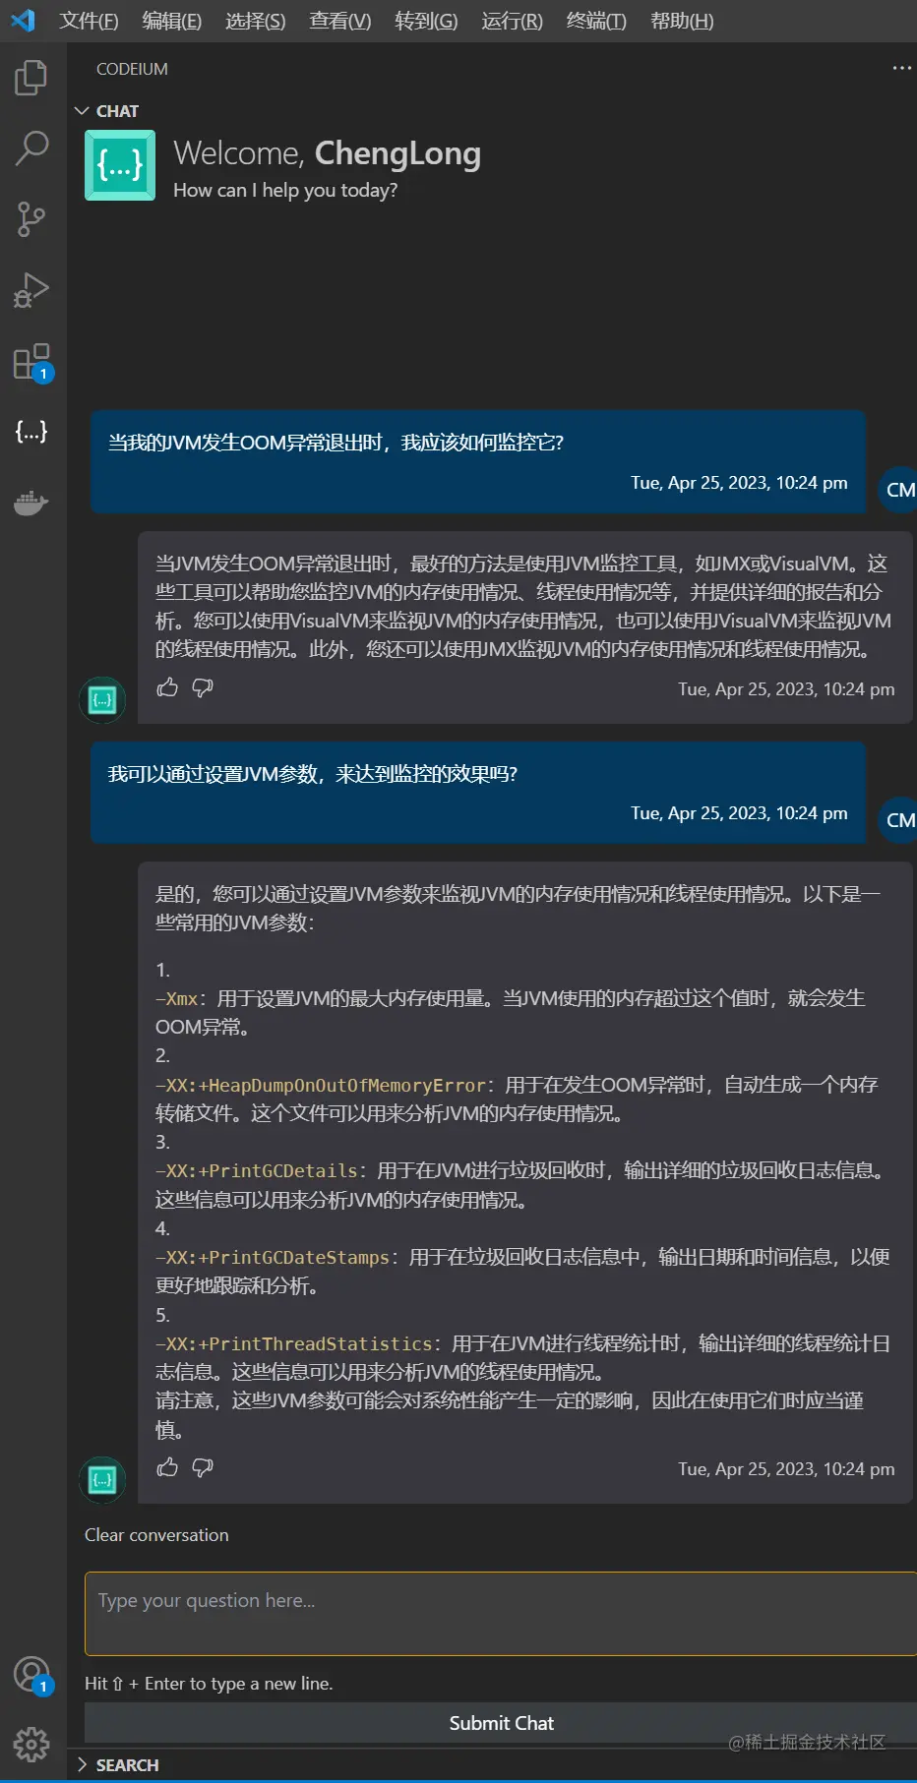The height and width of the screenshot is (1783, 917).
Task: Click the Codeium bot avatar beside second answer
Action: (102, 1479)
